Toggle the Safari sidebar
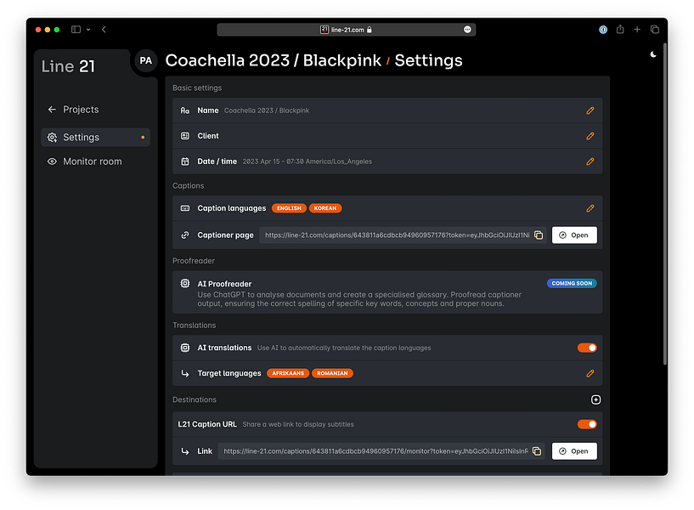 coord(76,29)
